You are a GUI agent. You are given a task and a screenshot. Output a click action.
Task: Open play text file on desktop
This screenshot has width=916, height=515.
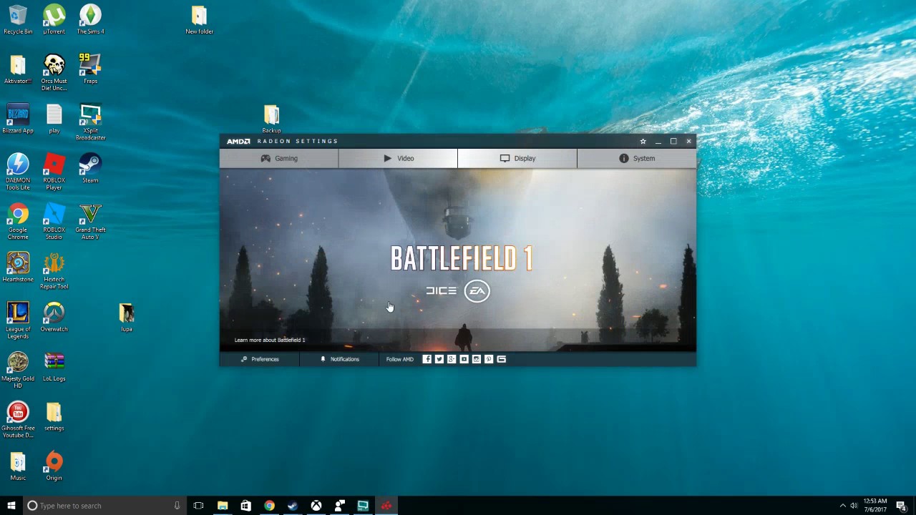click(54, 119)
